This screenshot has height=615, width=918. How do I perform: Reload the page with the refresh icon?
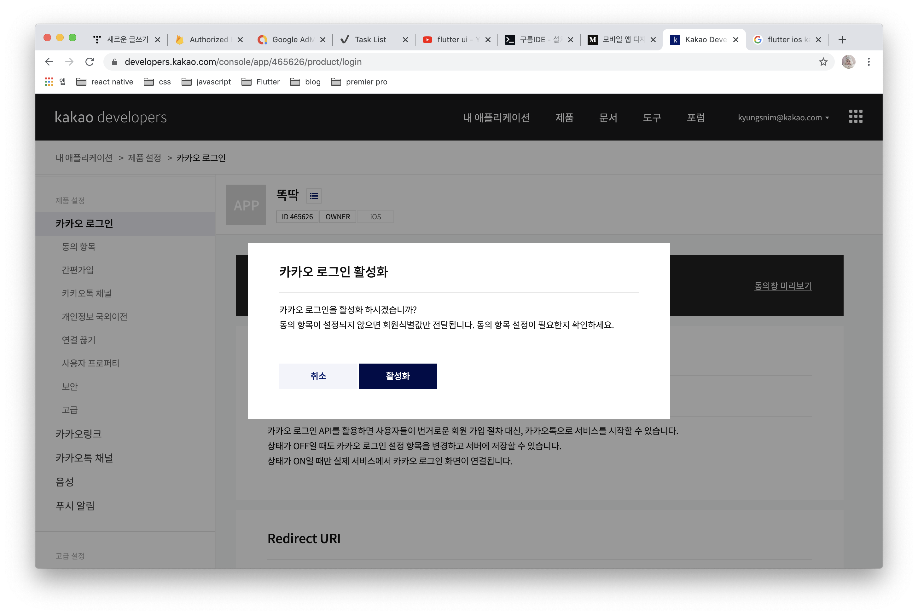coord(90,62)
